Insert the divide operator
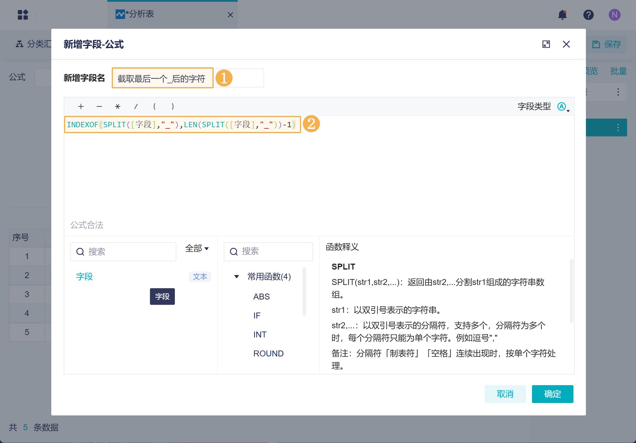Screen dimensions: 636x443 coord(136,106)
